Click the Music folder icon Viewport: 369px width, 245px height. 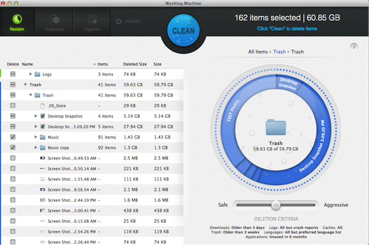42,137
